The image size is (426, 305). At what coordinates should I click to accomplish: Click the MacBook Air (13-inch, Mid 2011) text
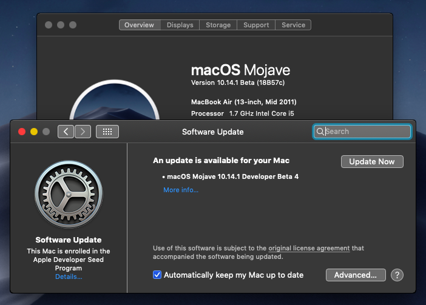244,102
